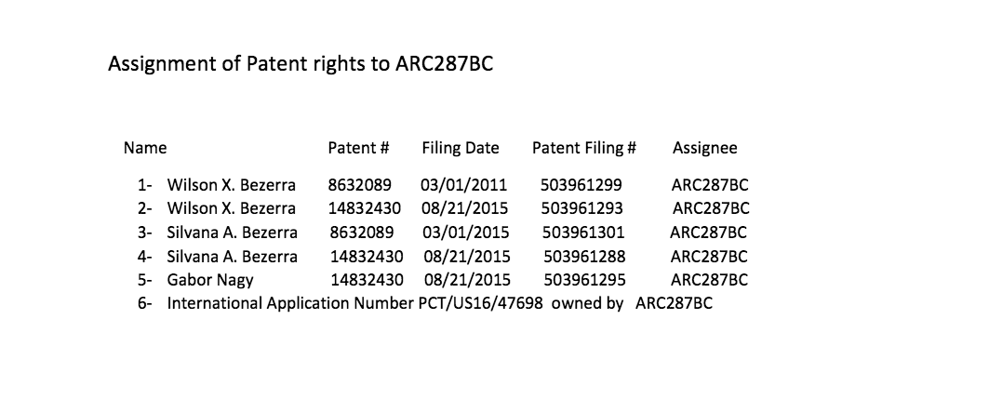Click the Name column header

tap(144, 148)
